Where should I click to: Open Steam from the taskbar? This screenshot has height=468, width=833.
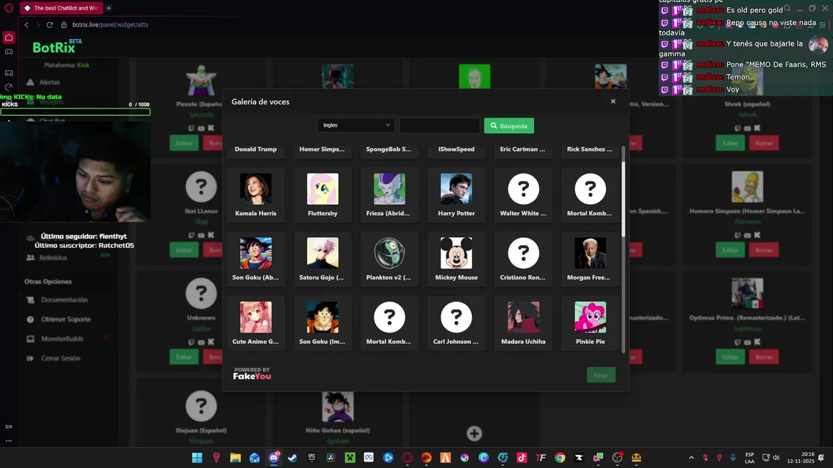[x=293, y=458]
